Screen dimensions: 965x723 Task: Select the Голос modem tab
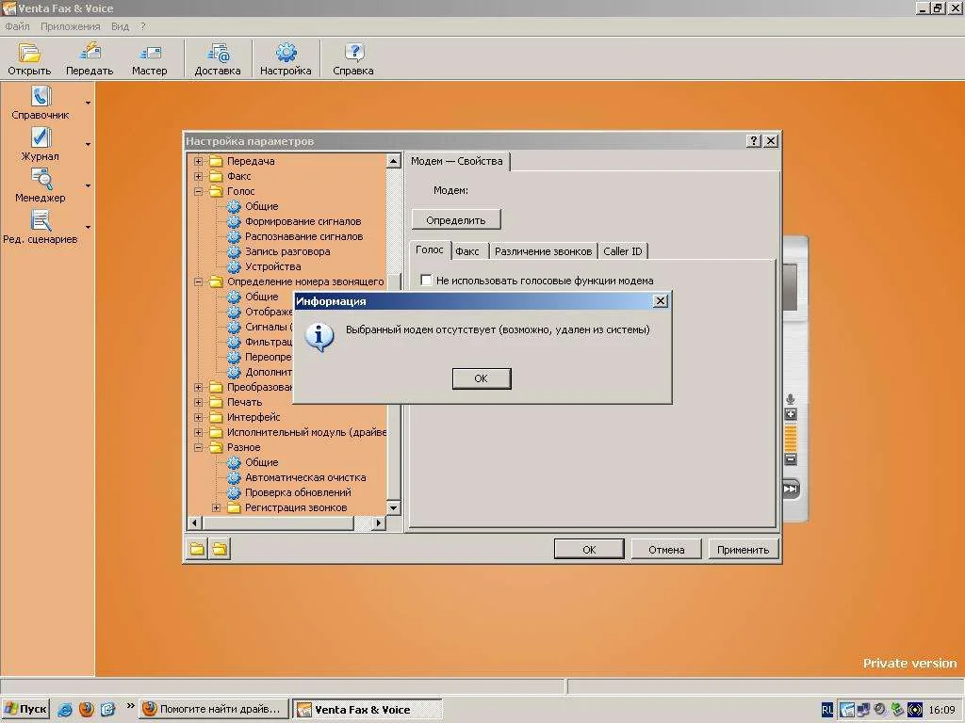[430, 249]
